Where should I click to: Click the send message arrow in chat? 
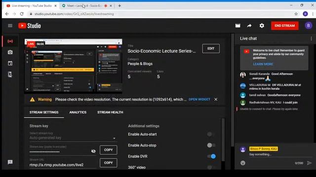tap(309, 163)
